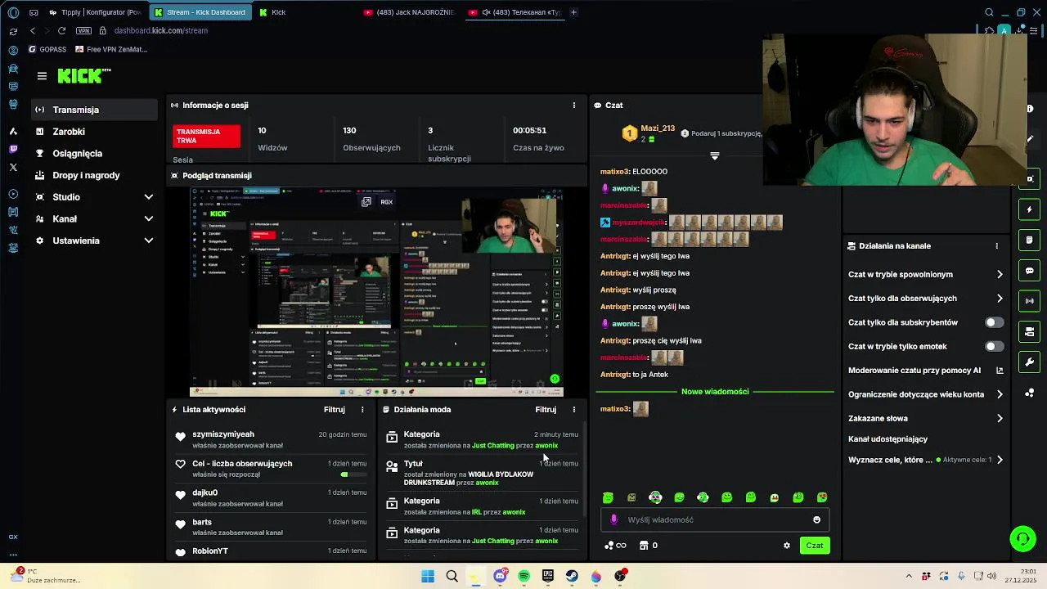Image resolution: width=1047 pixels, height=589 pixels.
Task: Open Czat tylko dla obserwujących chevron
Action: click(x=1000, y=299)
